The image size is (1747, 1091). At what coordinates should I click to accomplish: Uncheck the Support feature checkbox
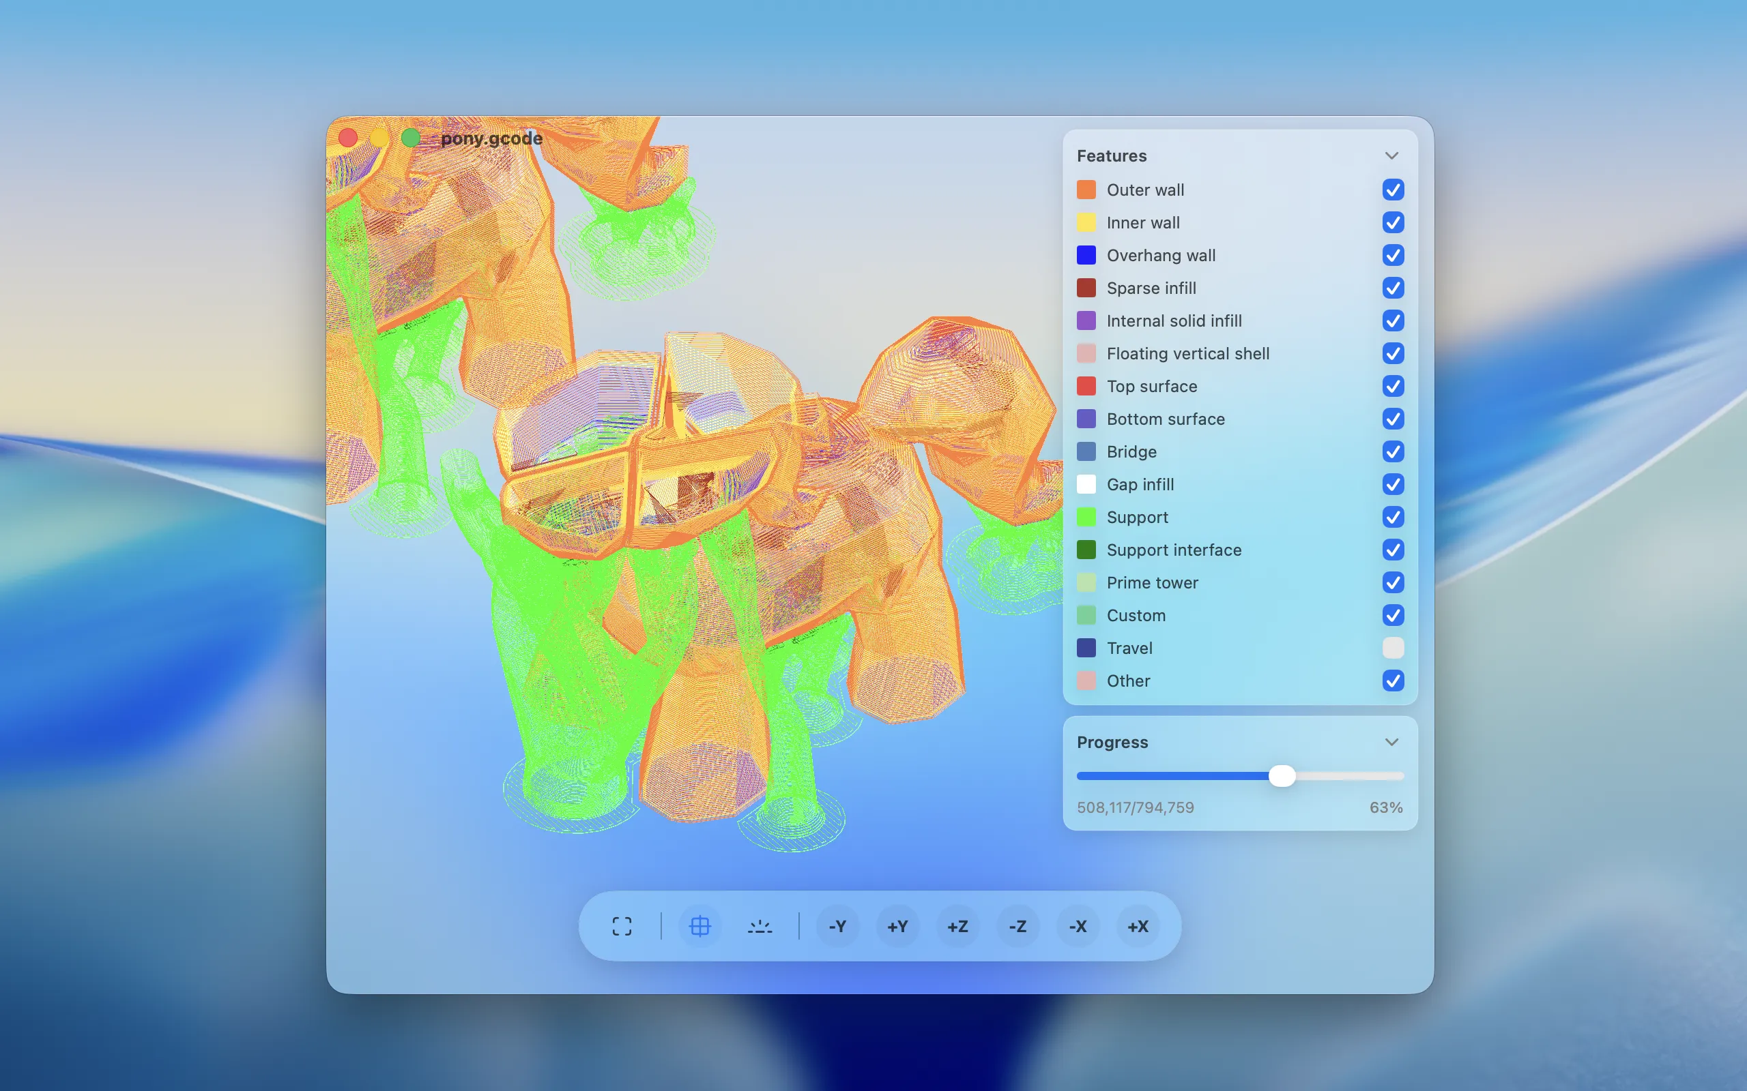click(1393, 518)
